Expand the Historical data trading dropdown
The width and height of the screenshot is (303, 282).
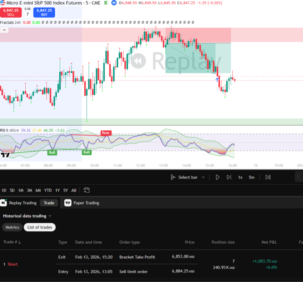tap(27, 216)
